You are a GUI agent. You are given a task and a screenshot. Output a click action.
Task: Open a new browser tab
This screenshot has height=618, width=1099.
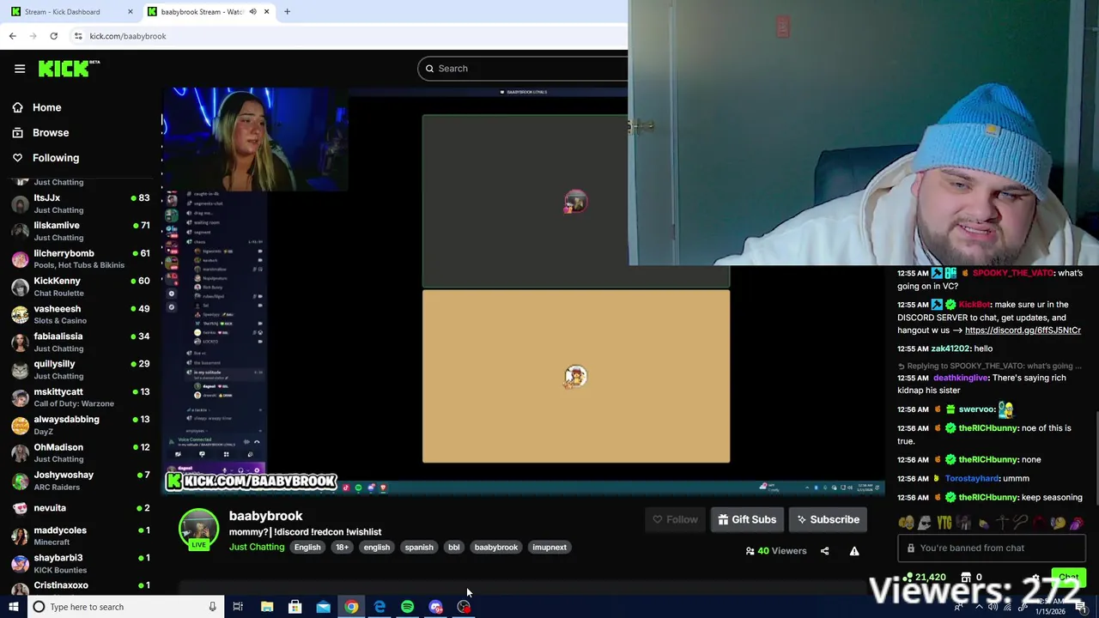pyautogui.click(x=287, y=12)
